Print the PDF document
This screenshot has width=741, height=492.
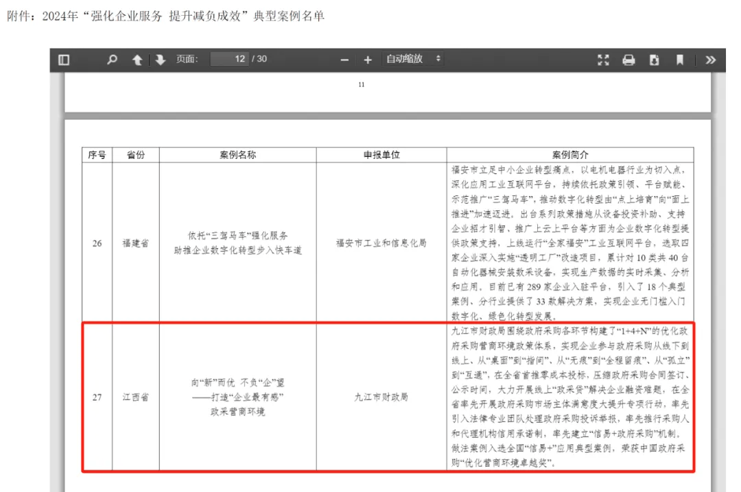[x=628, y=60]
